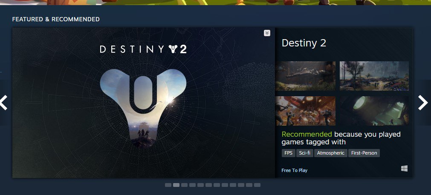Click the highlighted second carousel page dot
Screen dimensions: 431x195
[176, 185]
